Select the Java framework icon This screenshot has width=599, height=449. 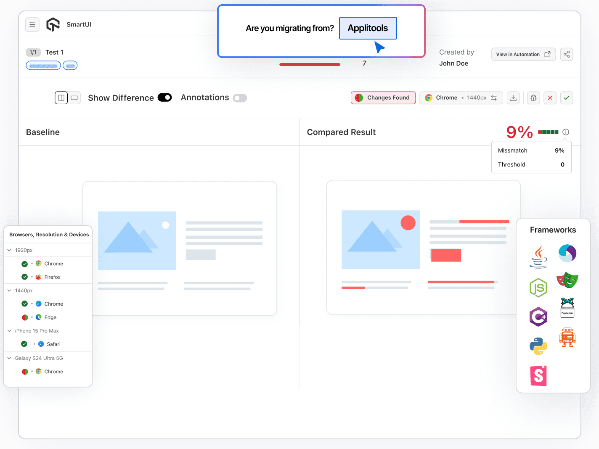click(538, 257)
